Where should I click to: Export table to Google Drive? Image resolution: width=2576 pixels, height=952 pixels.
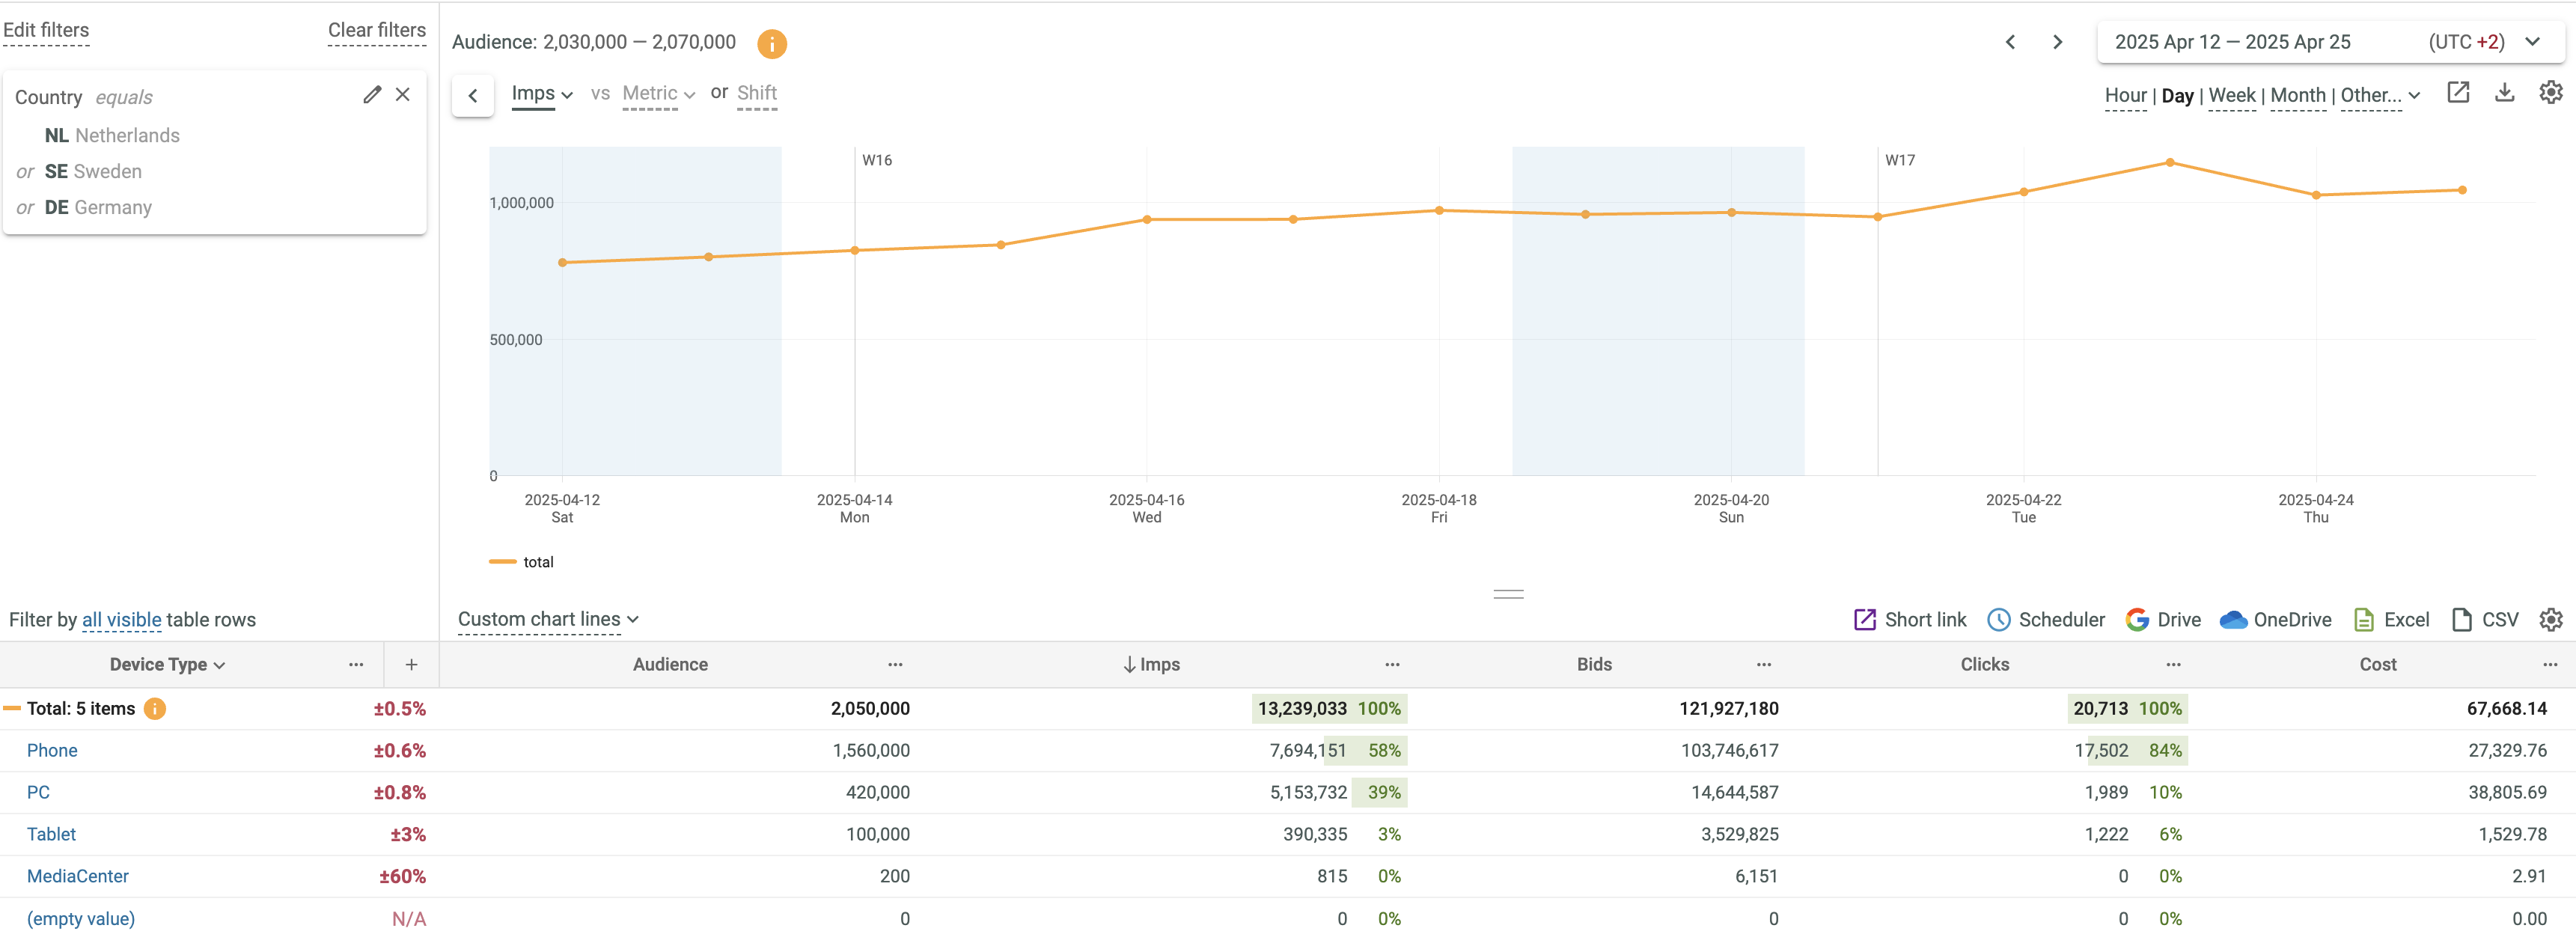click(2162, 620)
